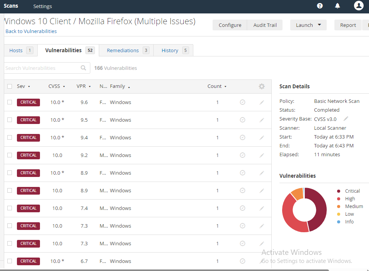The height and width of the screenshot is (271, 369).
Task: Click circled check icon on F... VPR 8.9 row
Action: (x=243, y=173)
